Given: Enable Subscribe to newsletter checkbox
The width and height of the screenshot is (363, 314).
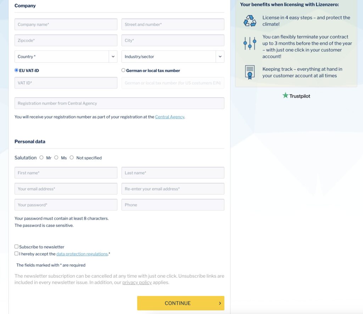Looking at the screenshot, I should (x=16, y=247).
